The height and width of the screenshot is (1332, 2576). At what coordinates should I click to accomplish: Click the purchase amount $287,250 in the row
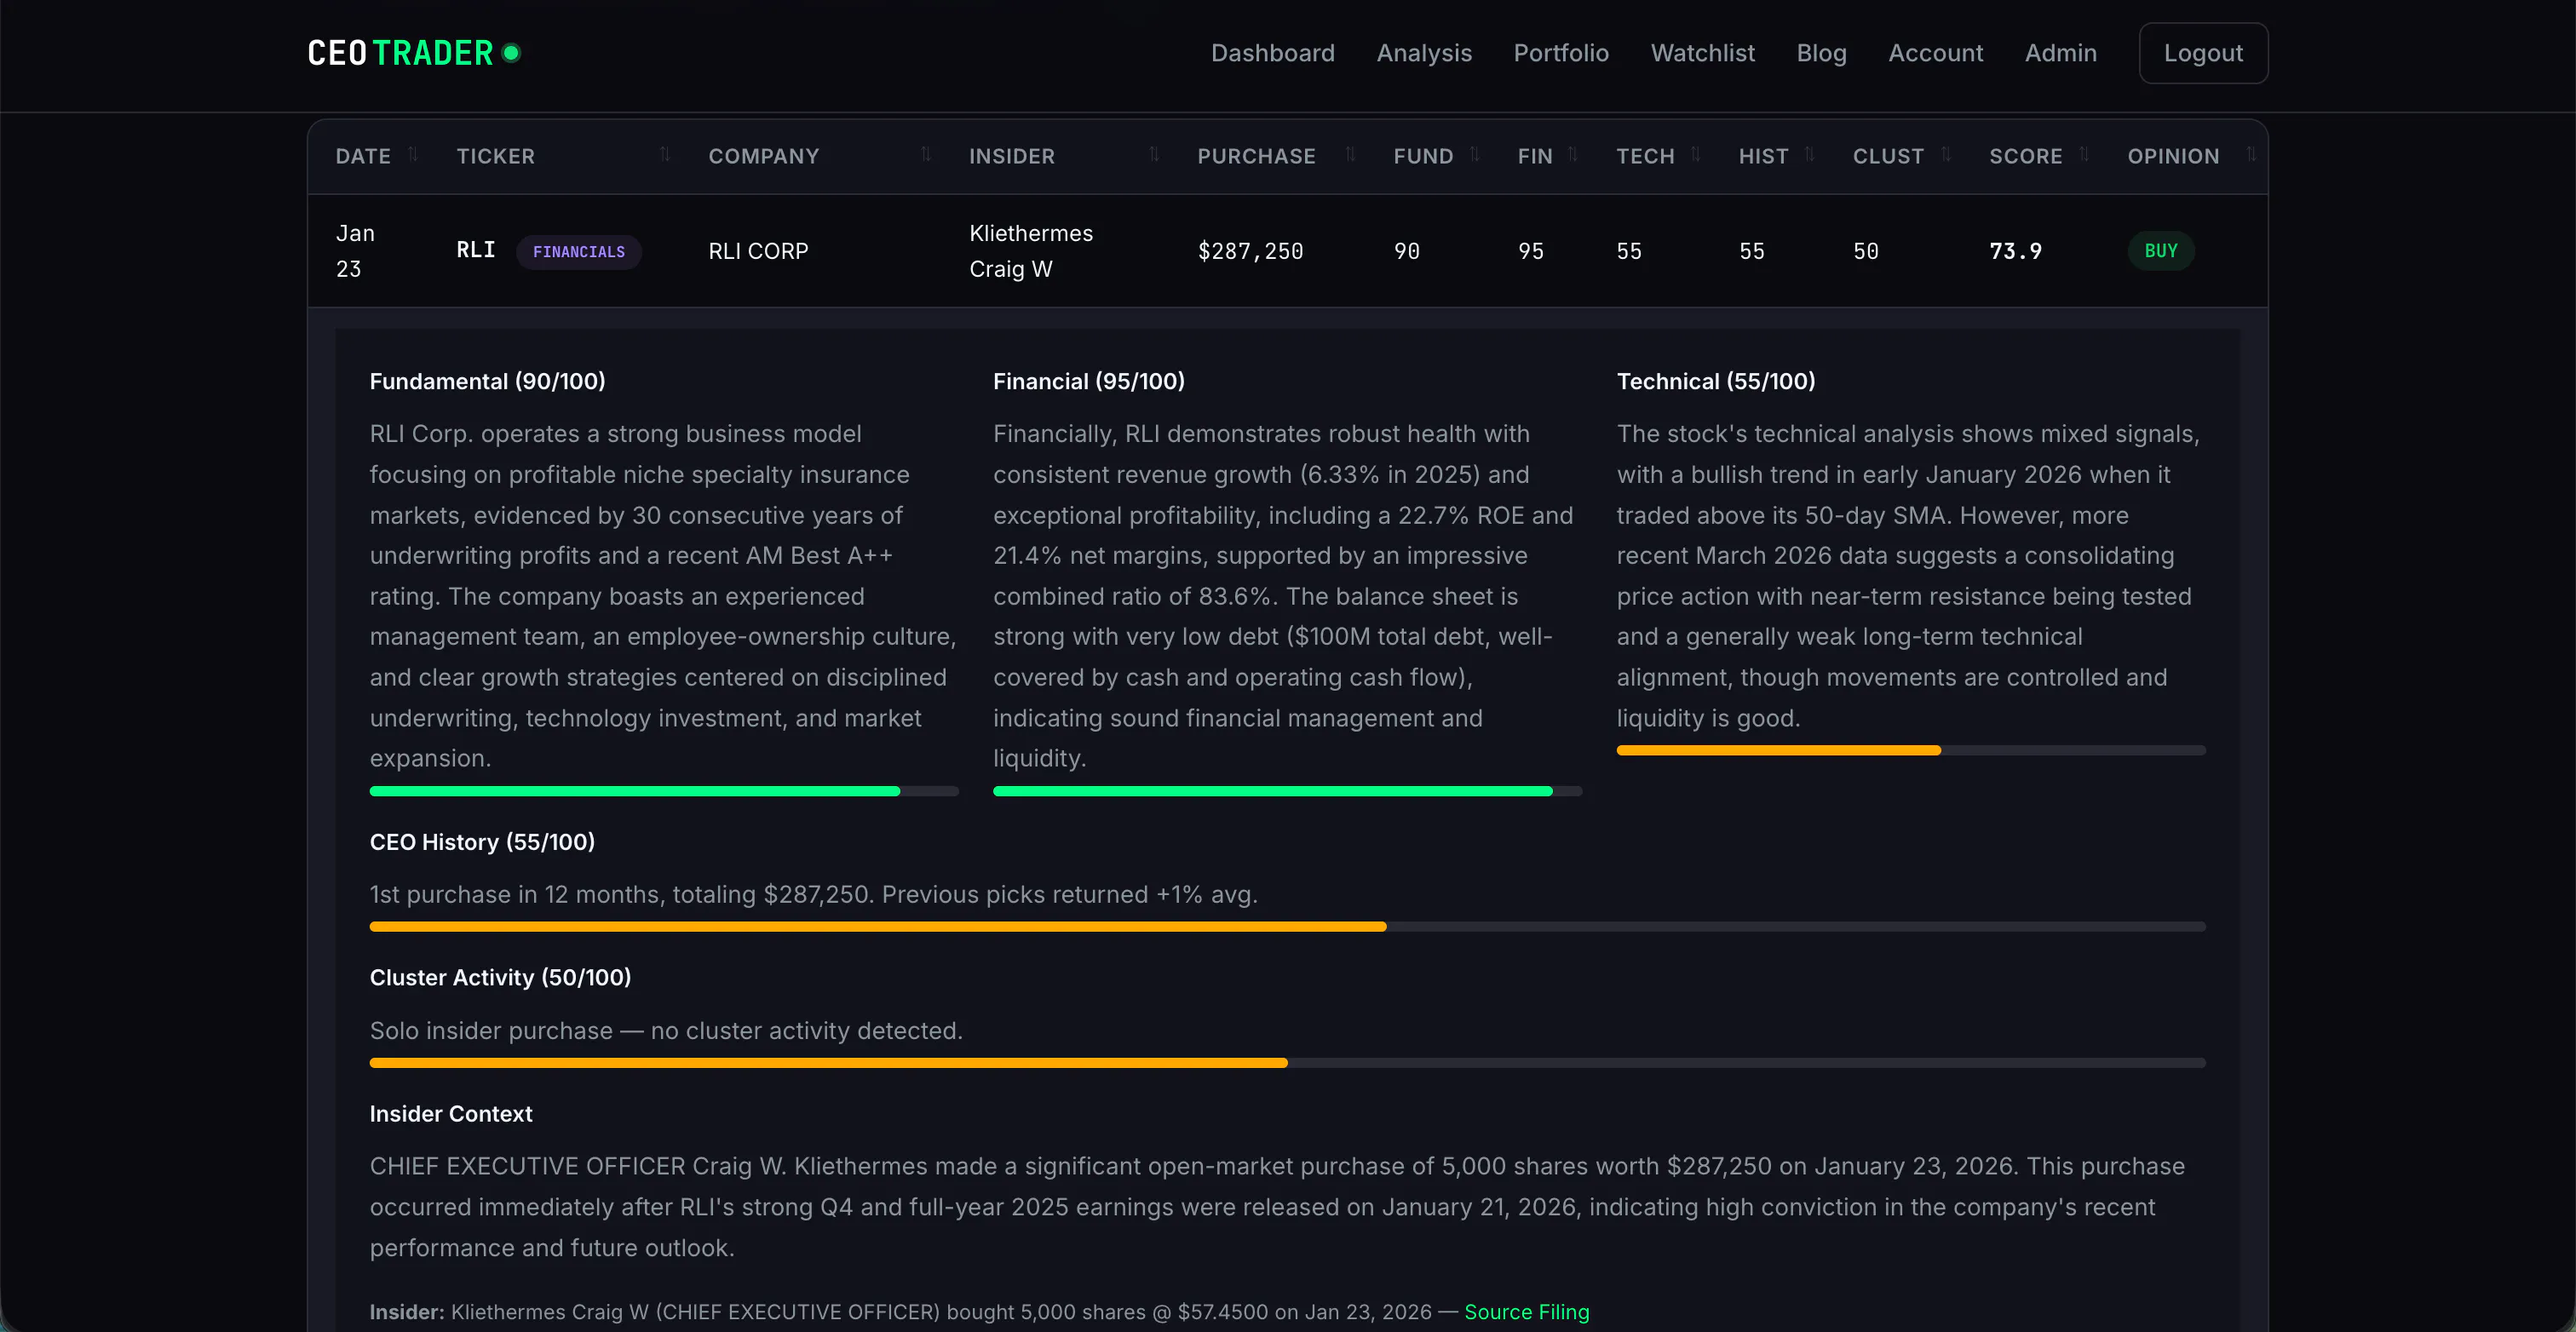(1250, 251)
